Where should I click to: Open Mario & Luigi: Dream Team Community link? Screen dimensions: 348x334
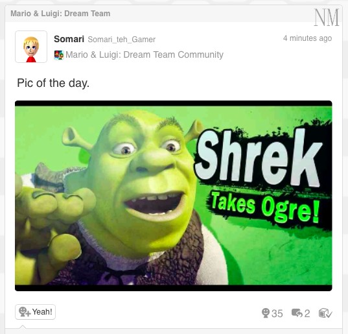click(x=145, y=54)
